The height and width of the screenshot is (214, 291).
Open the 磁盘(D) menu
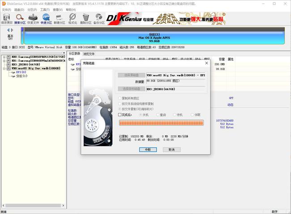[19, 10]
